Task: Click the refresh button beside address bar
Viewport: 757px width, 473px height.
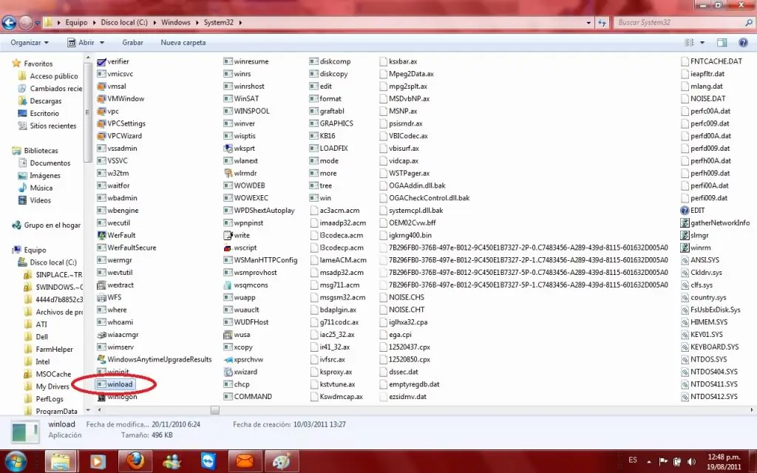Action: (602, 22)
